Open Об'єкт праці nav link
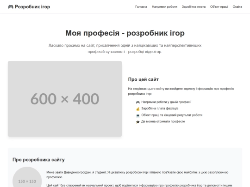 click(x=219, y=7)
